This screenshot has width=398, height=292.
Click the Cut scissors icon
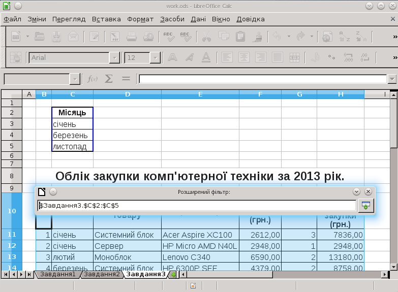[206, 37]
